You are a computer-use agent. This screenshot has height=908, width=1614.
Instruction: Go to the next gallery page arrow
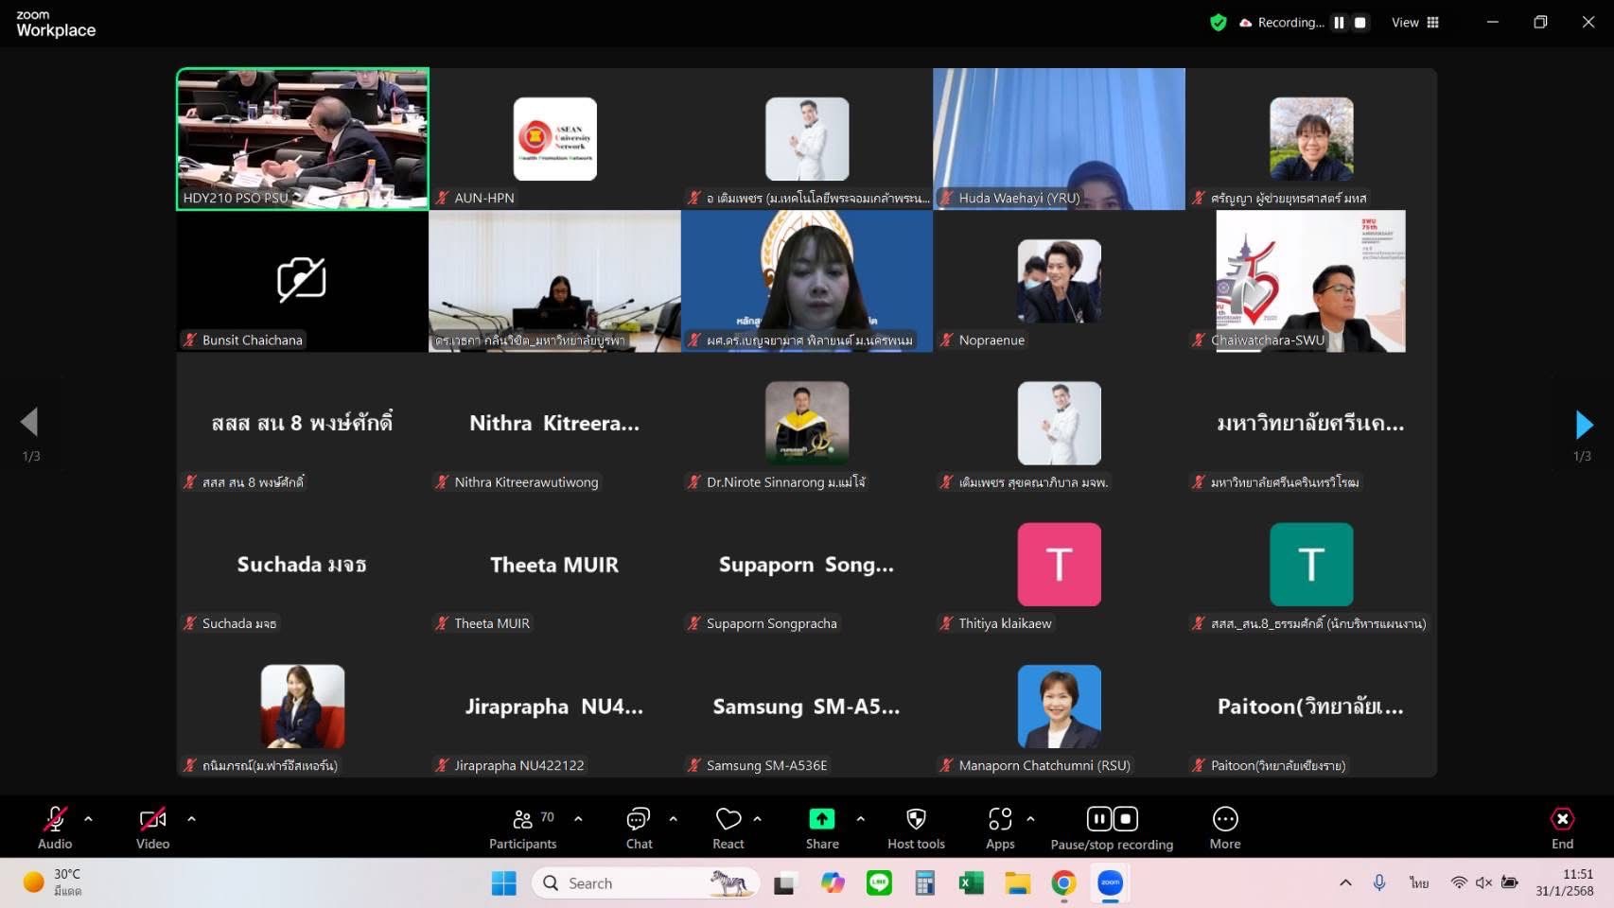(x=1584, y=425)
